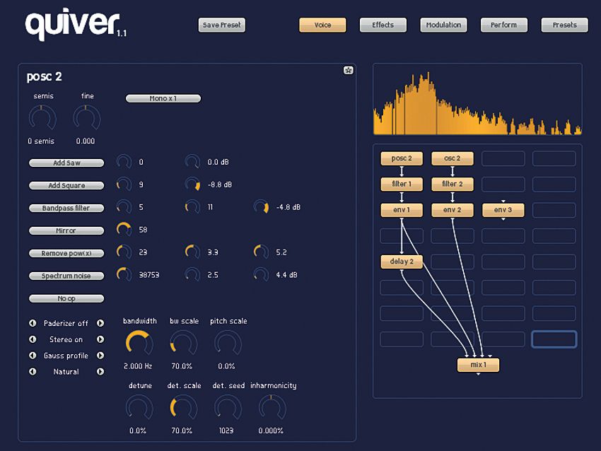This screenshot has height=451, width=601.
Task: Click the Save Preset button
Action: tap(221, 25)
